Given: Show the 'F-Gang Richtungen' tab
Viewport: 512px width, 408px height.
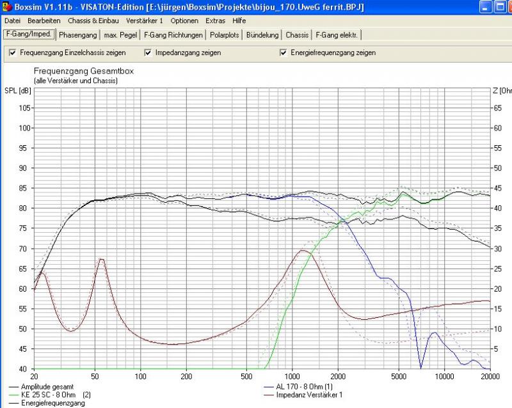Looking at the screenshot, I should point(173,35).
